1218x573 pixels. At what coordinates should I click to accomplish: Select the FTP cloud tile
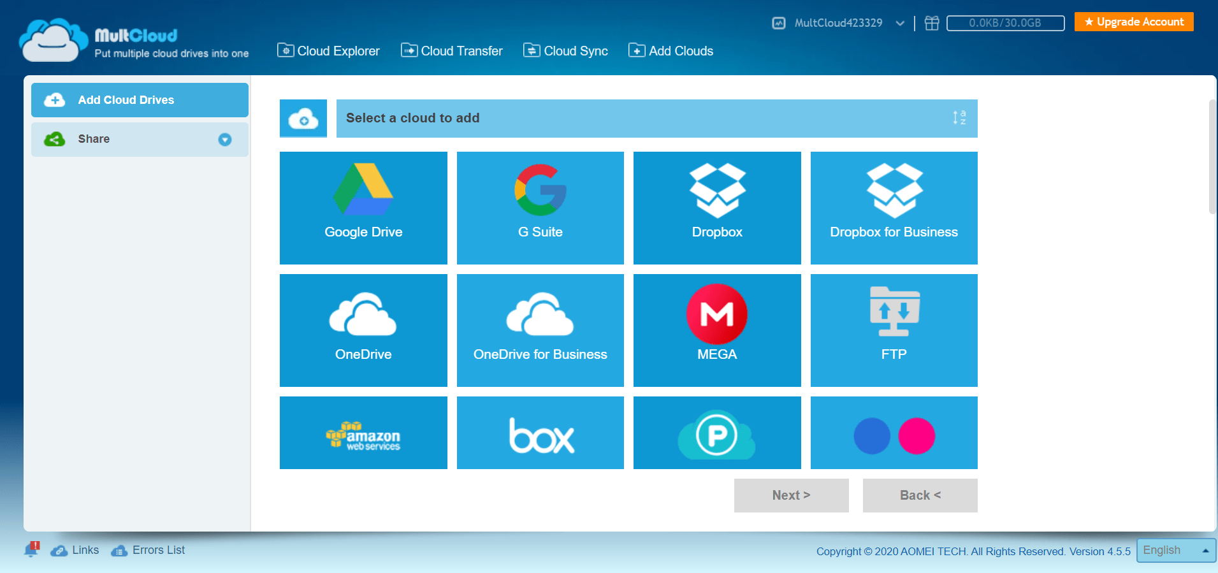click(x=894, y=330)
